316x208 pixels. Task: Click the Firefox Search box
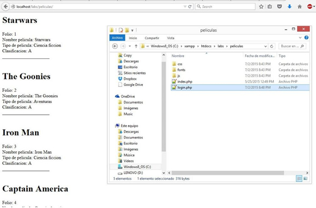225,7
